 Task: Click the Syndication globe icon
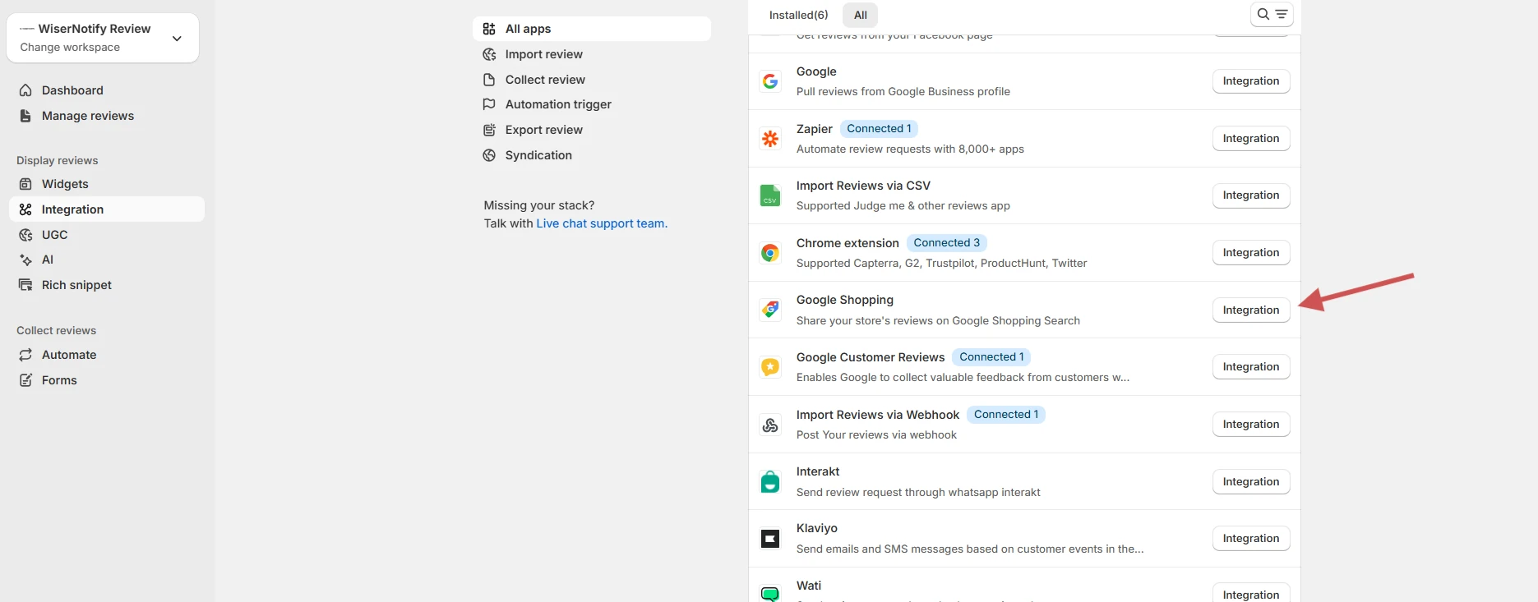(489, 155)
